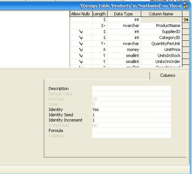
Task: Click the primary key icon row selector
Action: [186, 20]
